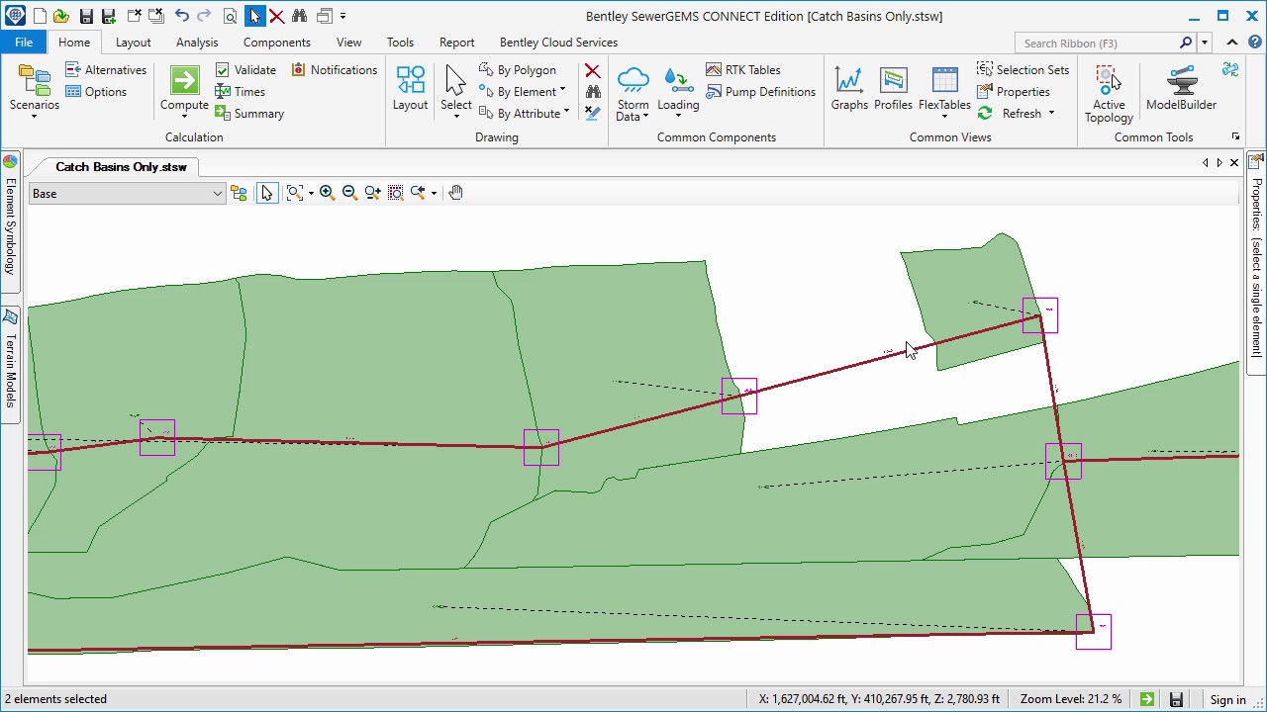
Task: Click the Zoom Out magnifier icon
Action: point(349,193)
